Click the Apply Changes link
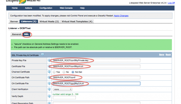Viewport: 181px width, 104px height. 121,16
